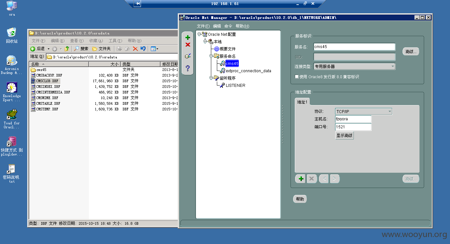This screenshot has height=244, width=450.
Task: Select the 概要文件 node in the tree
Action: pos(227,49)
